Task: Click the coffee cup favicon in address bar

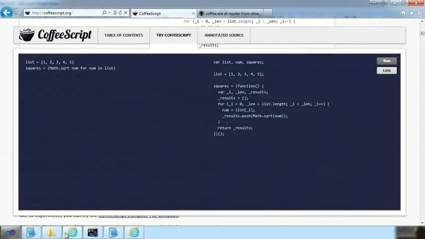Action: (x=27, y=13)
